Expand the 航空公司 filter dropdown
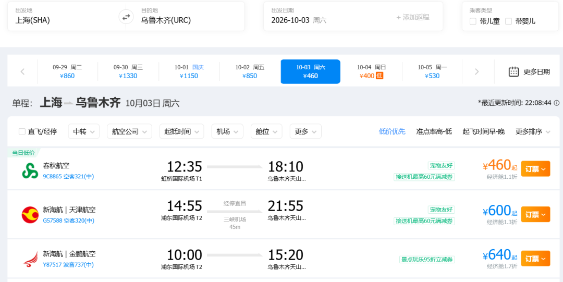 pos(129,131)
